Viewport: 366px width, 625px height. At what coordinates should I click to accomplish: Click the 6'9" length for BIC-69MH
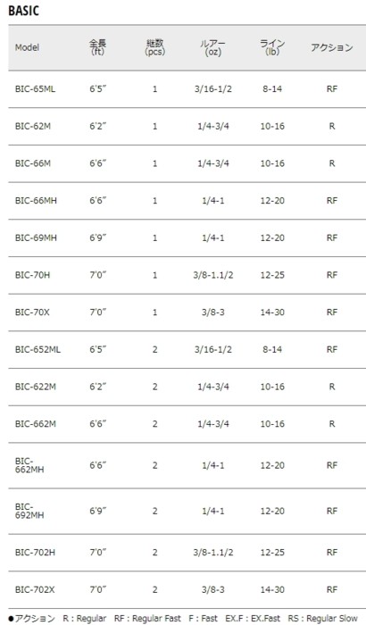pyautogui.click(x=98, y=238)
